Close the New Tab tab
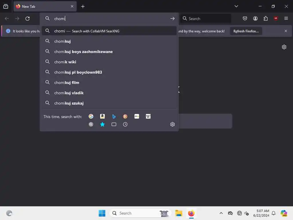 (72, 6)
